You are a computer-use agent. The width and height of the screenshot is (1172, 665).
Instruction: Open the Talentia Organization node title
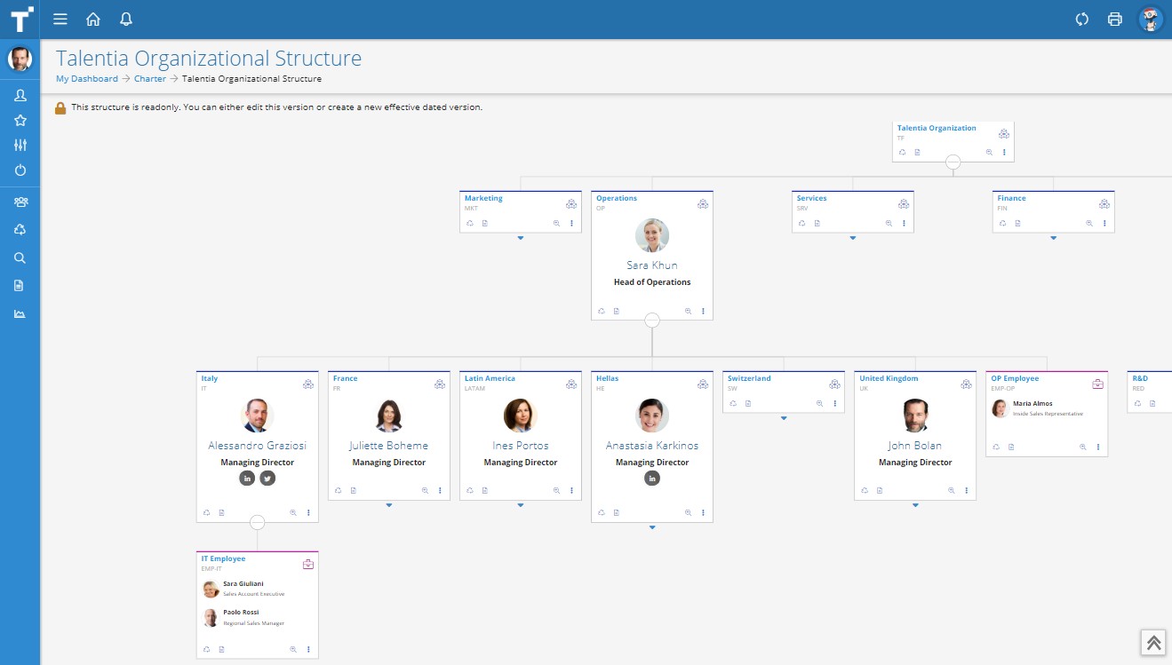pyautogui.click(x=937, y=128)
